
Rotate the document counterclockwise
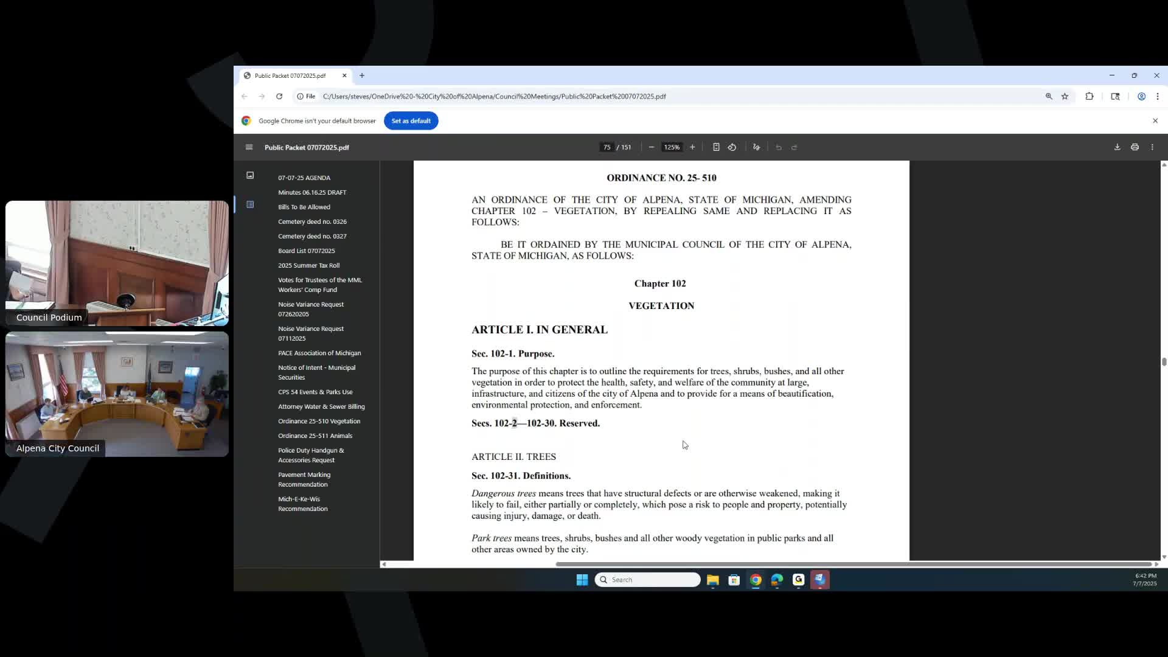click(x=732, y=147)
